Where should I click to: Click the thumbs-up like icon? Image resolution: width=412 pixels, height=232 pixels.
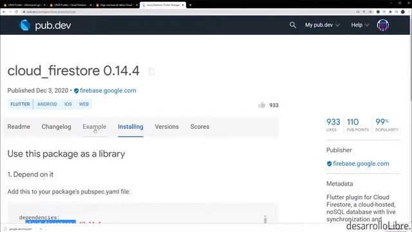click(x=262, y=105)
